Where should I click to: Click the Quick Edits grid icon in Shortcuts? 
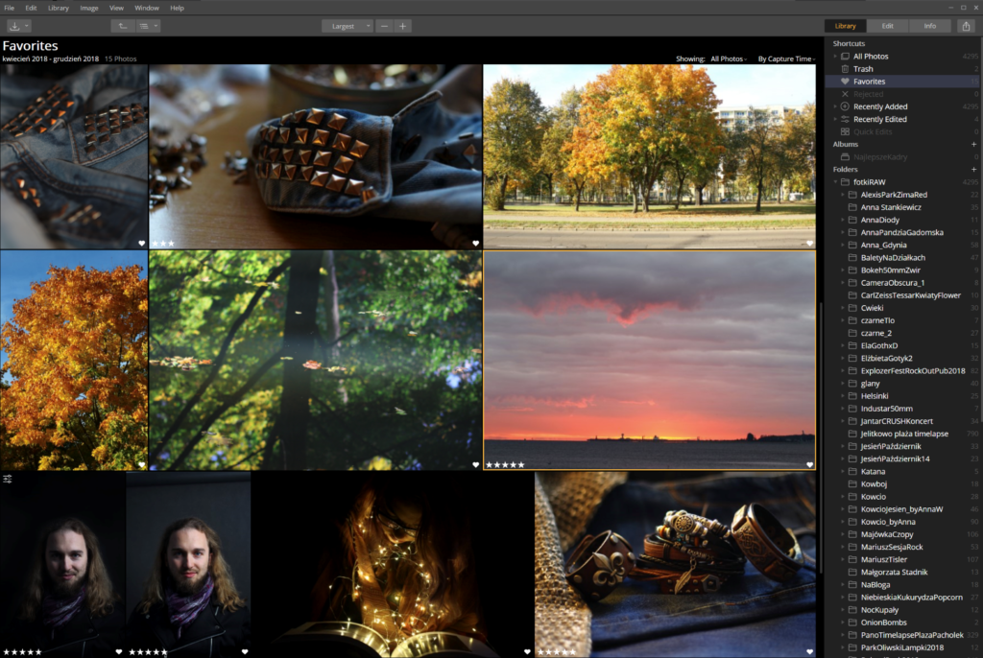(845, 131)
